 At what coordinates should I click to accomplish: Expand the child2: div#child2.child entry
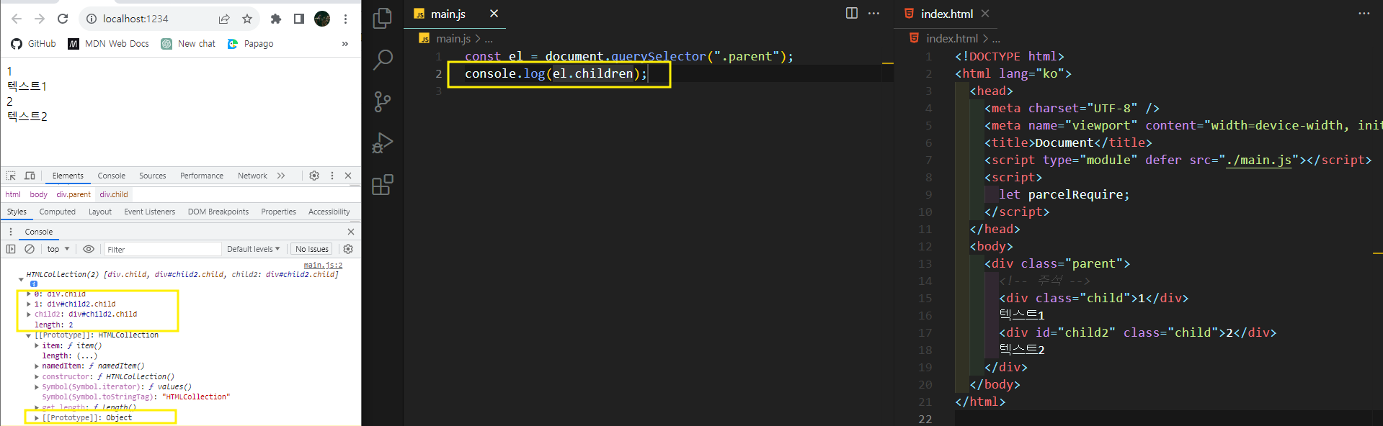click(x=29, y=314)
